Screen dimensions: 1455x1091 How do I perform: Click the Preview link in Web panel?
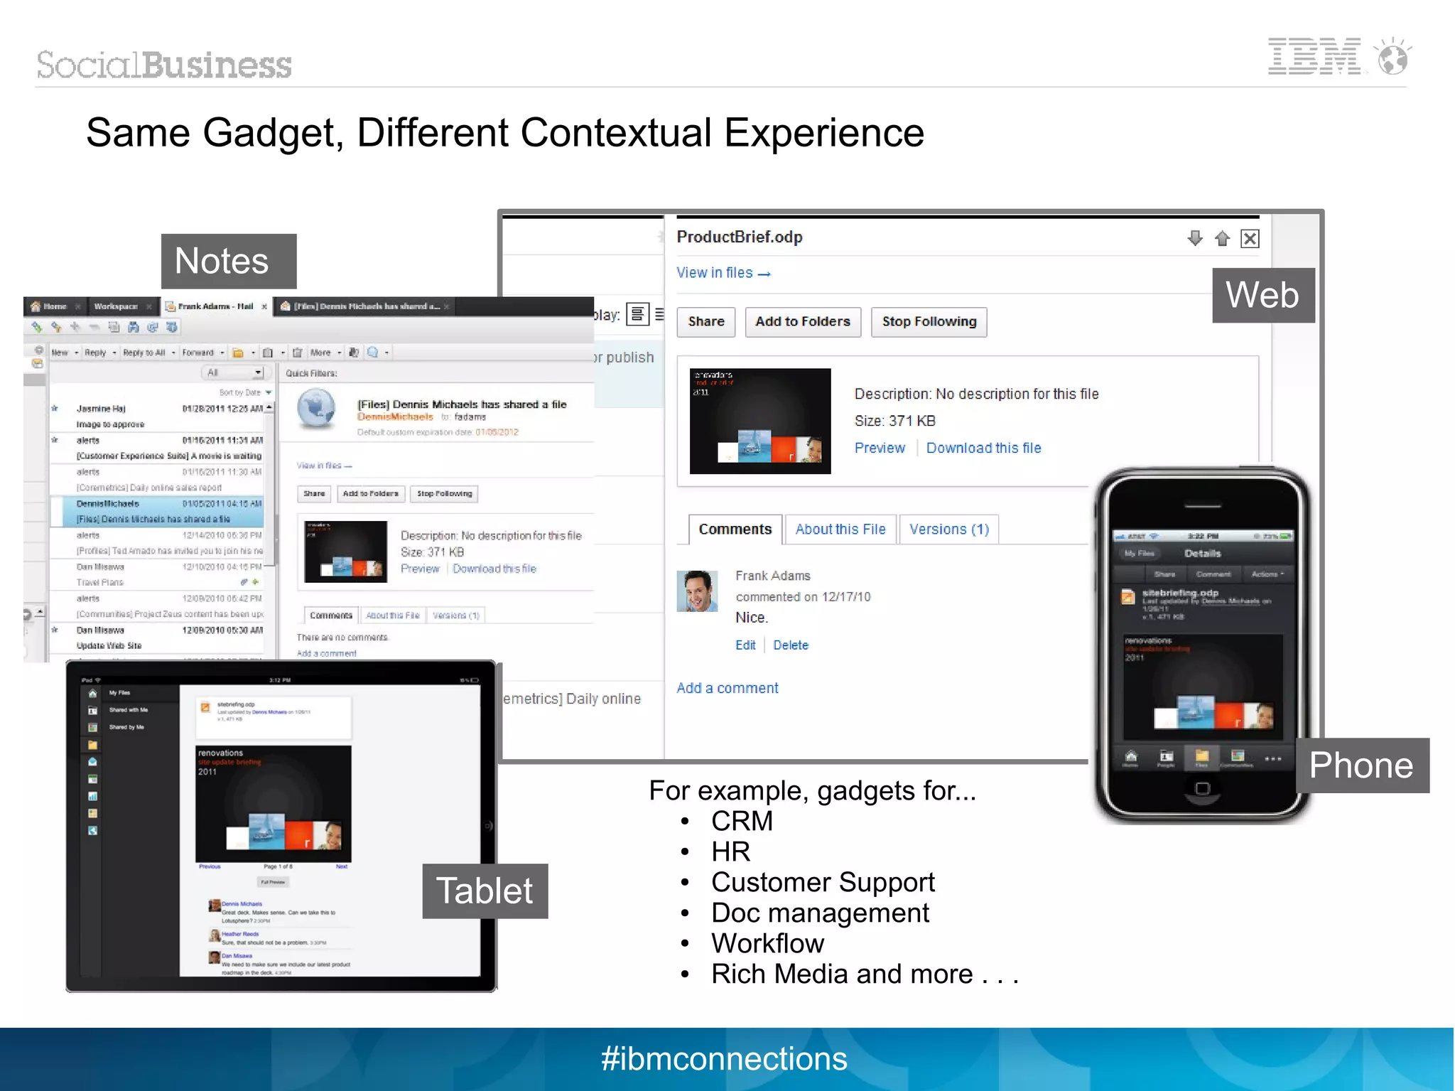880,448
